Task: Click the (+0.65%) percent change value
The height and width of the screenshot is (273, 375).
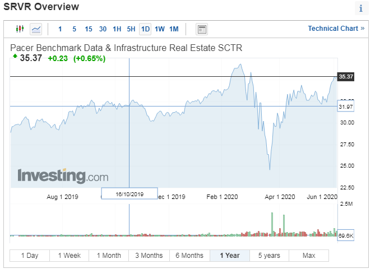Action: click(x=90, y=58)
